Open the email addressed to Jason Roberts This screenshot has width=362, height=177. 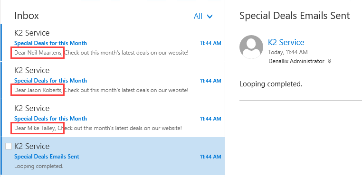113,80
